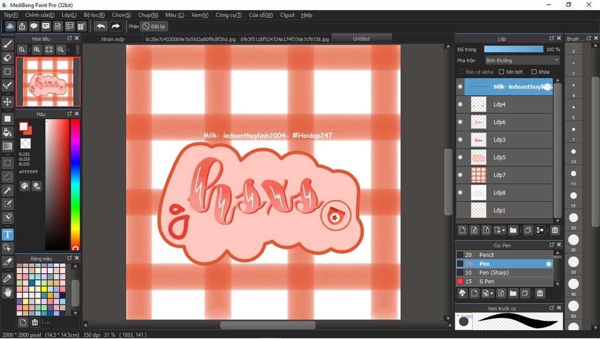The width and height of the screenshot is (600, 339).
Task: Close the Hoa tiêu navigator panel
Action: pyautogui.click(x=77, y=38)
